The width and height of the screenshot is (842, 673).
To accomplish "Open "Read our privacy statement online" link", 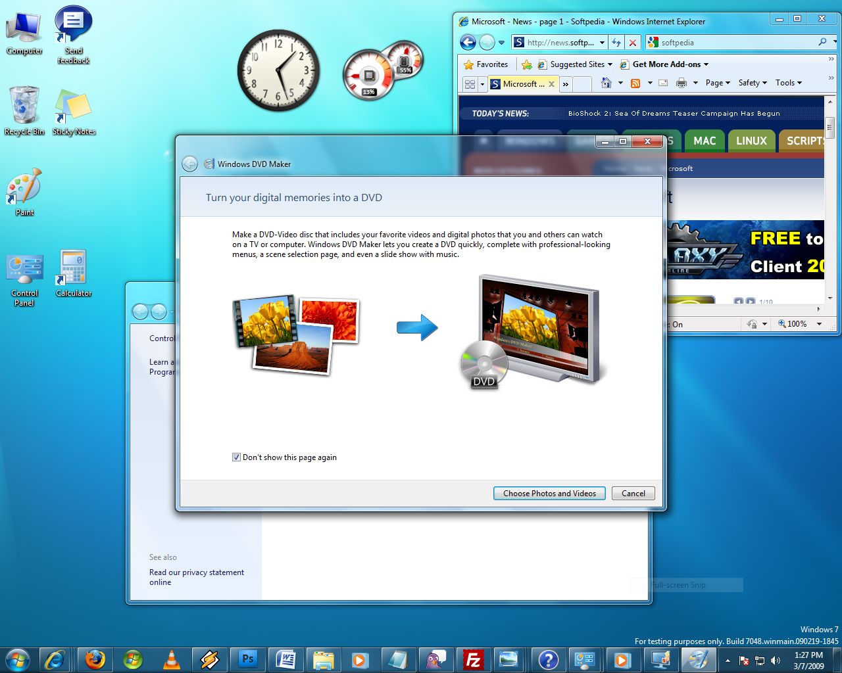I will 196,577.
